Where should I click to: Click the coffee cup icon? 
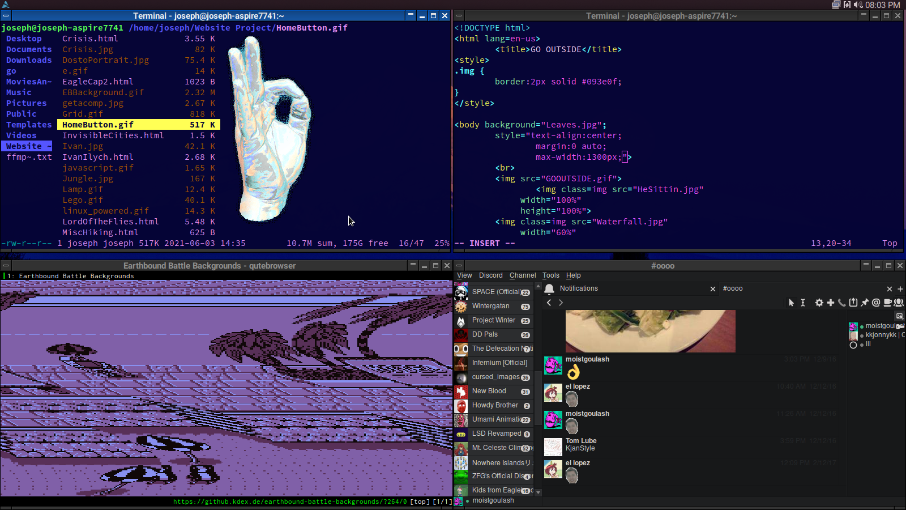tap(887, 303)
